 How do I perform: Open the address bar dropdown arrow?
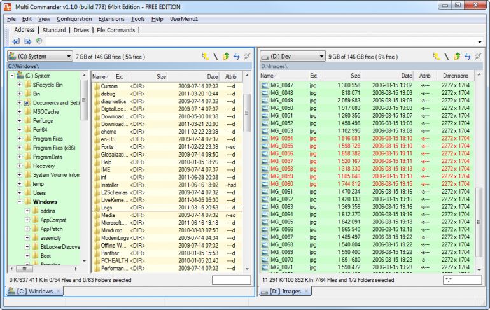point(479,42)
